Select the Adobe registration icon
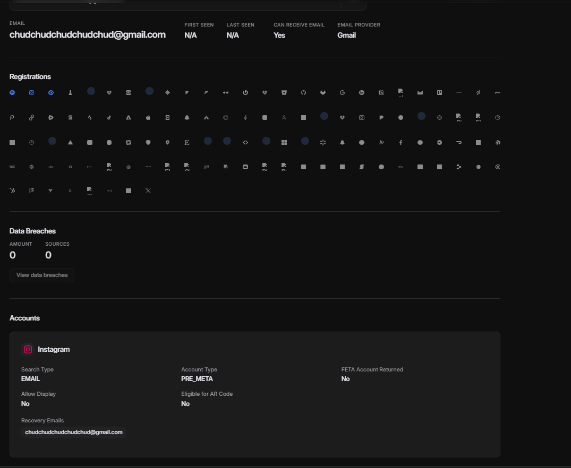Viewport: 571px width, 468px height. click(129, 118)
